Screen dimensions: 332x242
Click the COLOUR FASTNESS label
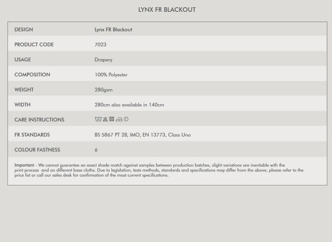tap(37, 150)
